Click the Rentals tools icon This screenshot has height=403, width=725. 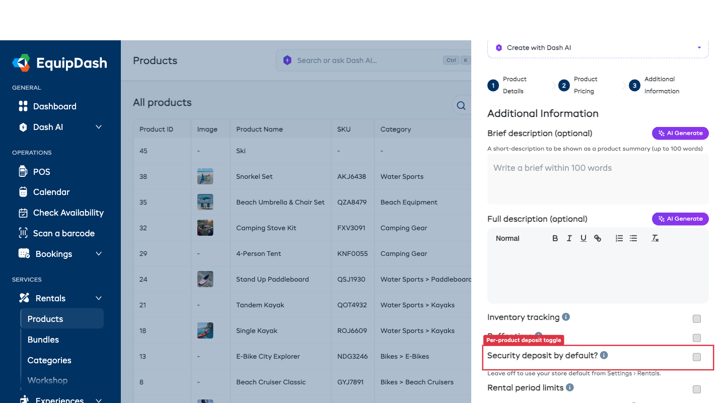pos(24,298)
